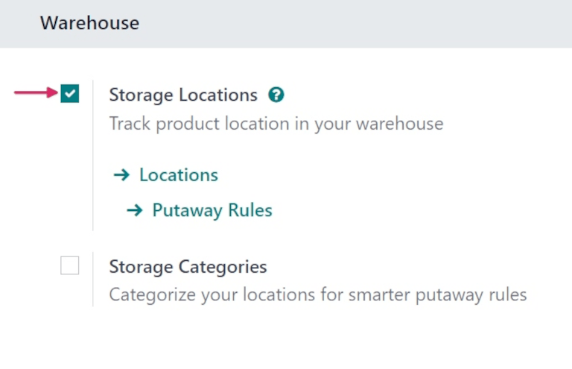
Task: Select the Warehouse section heading
Action: point(89,23)
